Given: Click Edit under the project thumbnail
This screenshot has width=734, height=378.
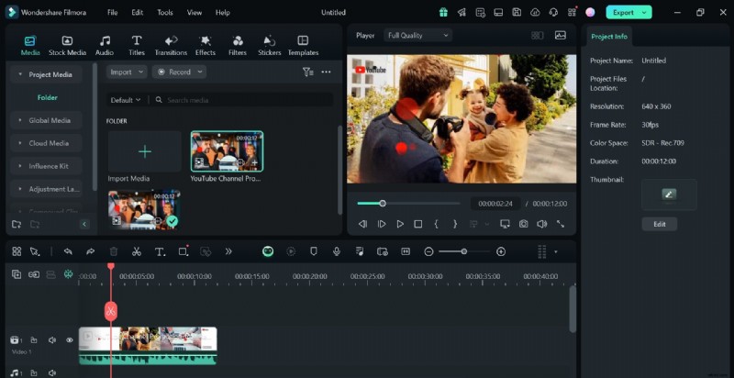Looking at the screenshot, I should click(659, 224).
